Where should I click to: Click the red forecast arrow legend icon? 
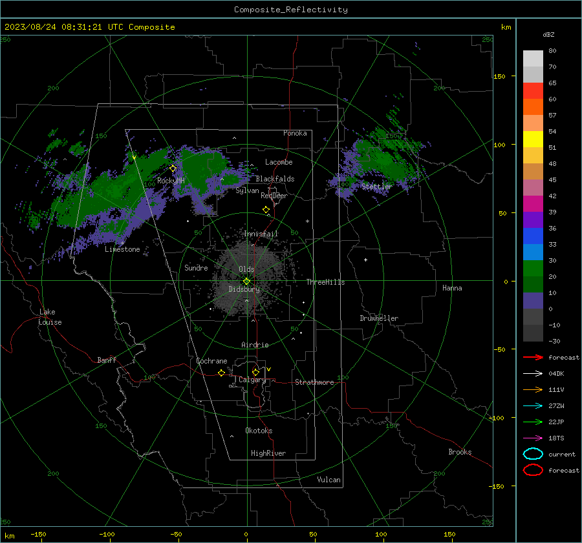[x=533, y=357]
